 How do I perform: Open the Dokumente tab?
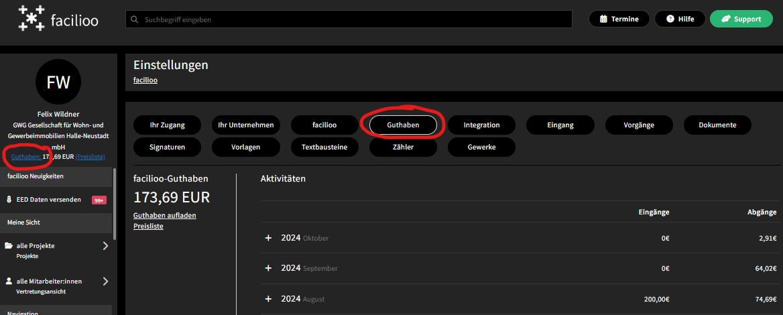[x=717, y=125]
